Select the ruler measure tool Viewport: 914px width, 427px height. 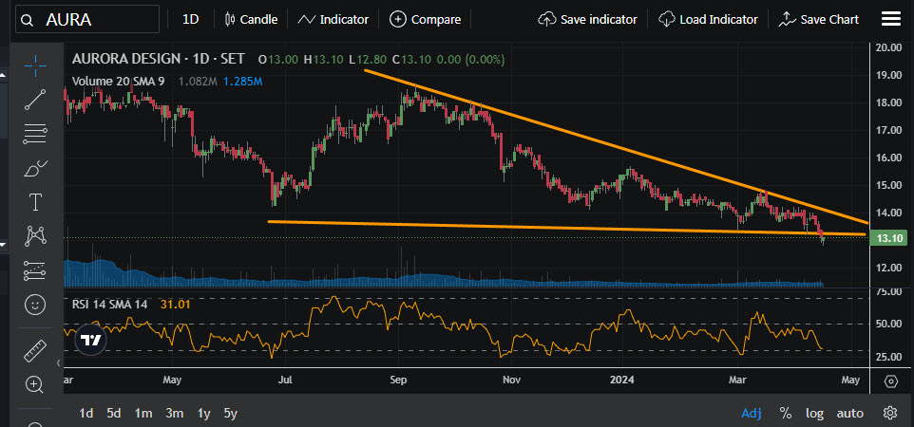click(35, 350)
